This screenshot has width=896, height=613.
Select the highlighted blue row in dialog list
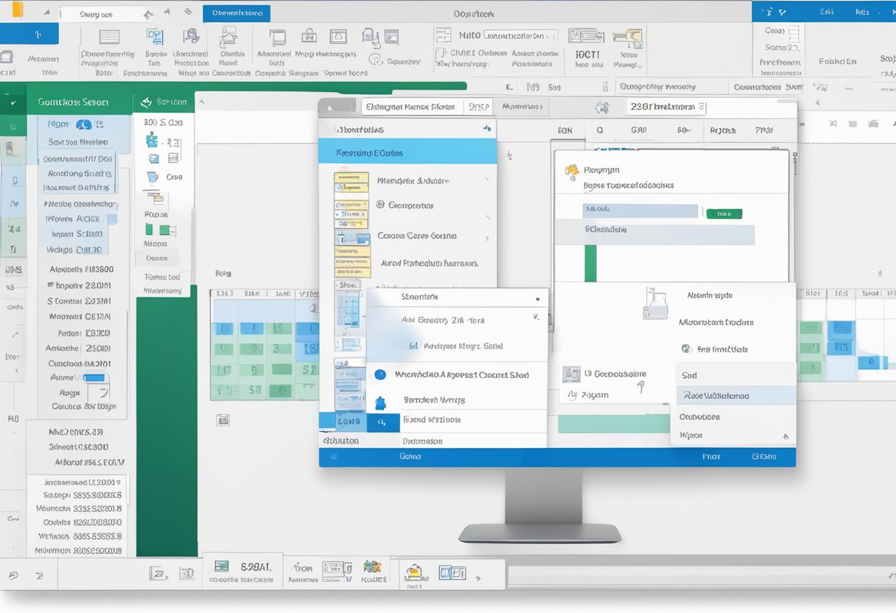coord(407,153)
